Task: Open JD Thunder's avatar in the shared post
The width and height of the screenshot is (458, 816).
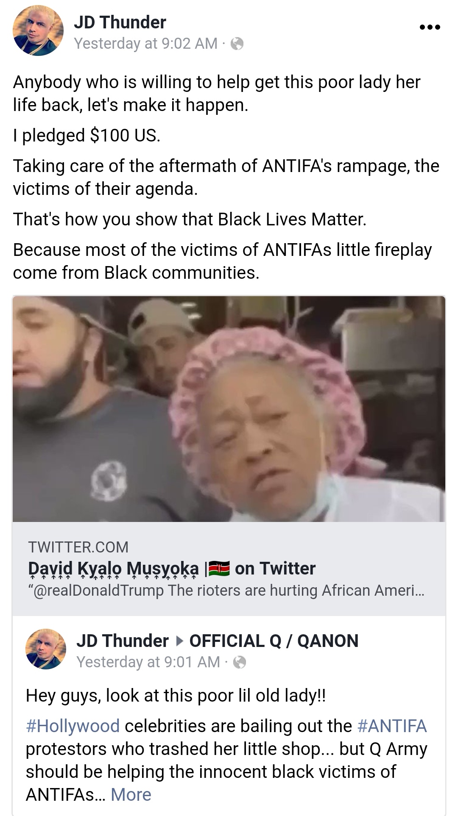Action: tap(46, 649)
